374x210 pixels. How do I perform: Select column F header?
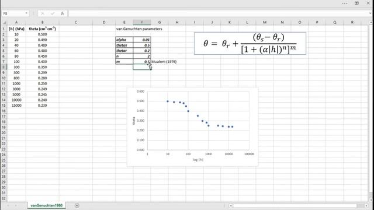[142, 22]
